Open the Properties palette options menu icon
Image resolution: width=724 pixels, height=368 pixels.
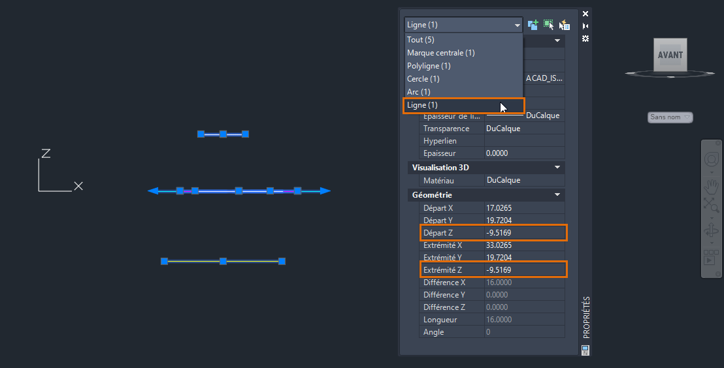point(585,38)
